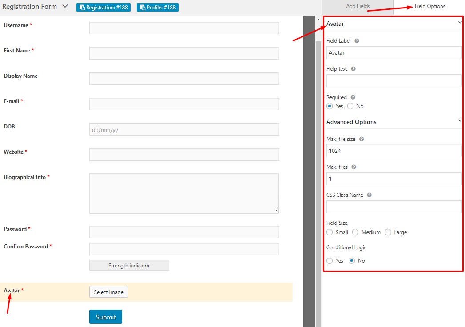The width and height of the screenshot is (465, 327).
Task: Click the blue Submit button
Action: pos(106,317)
